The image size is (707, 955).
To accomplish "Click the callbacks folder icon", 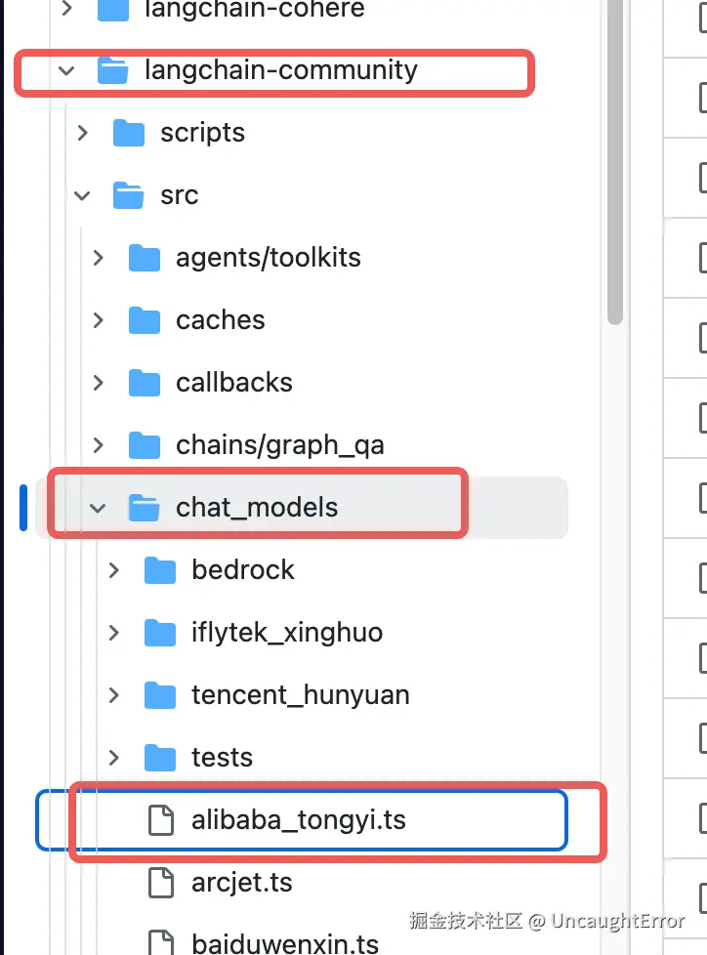I will coord(145,383).
